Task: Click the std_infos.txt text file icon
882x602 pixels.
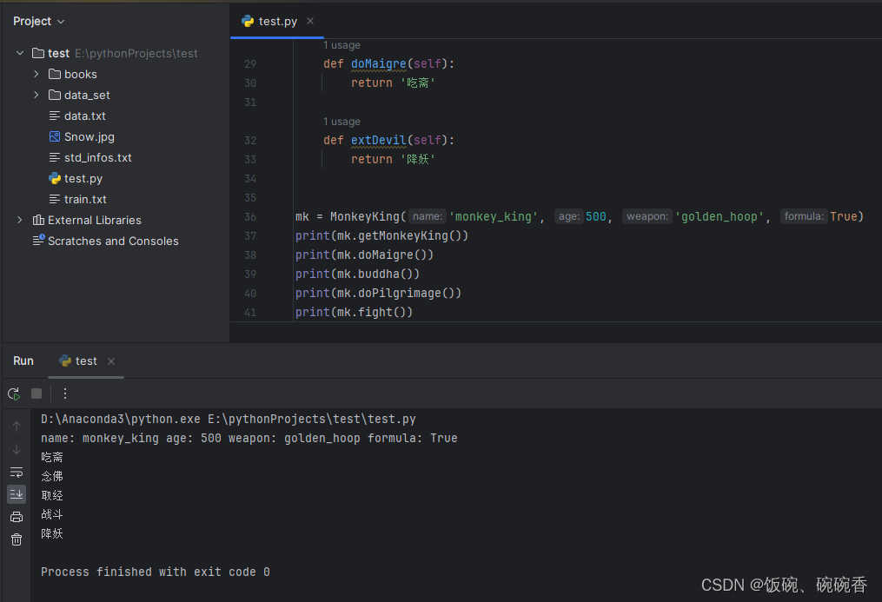Action: pyautogui.click(x=55, y=157)
